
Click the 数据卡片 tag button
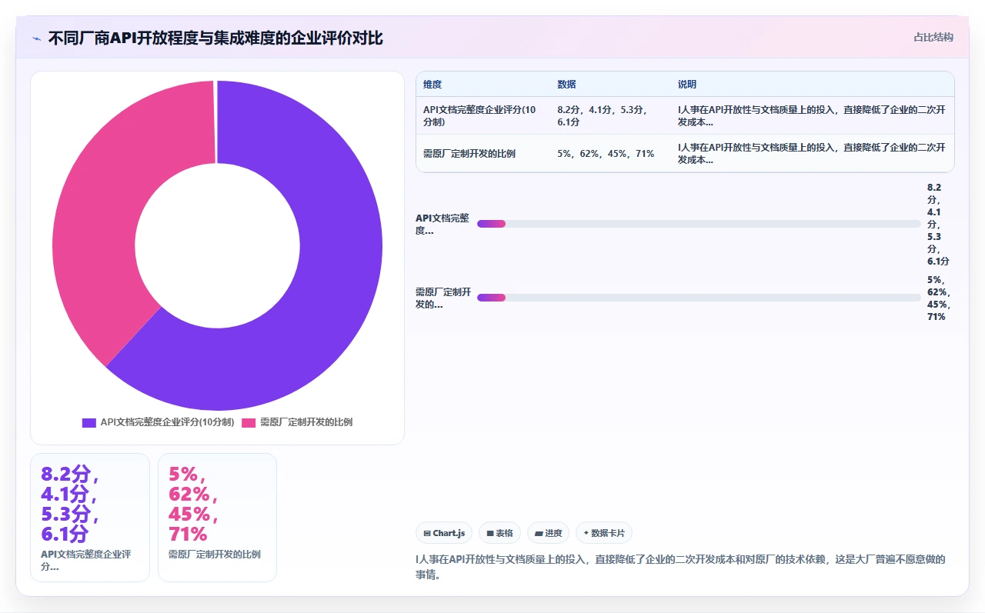click(604, 533)
